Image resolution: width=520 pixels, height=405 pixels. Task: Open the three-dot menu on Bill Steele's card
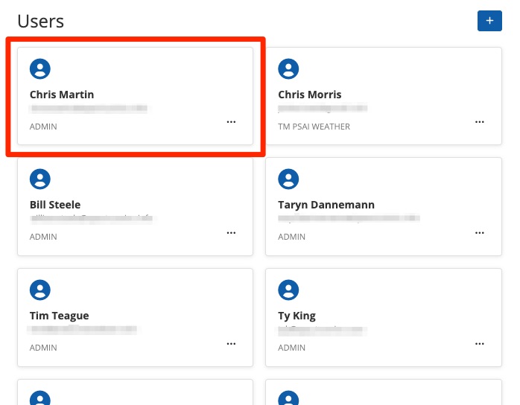pos(231,232)
